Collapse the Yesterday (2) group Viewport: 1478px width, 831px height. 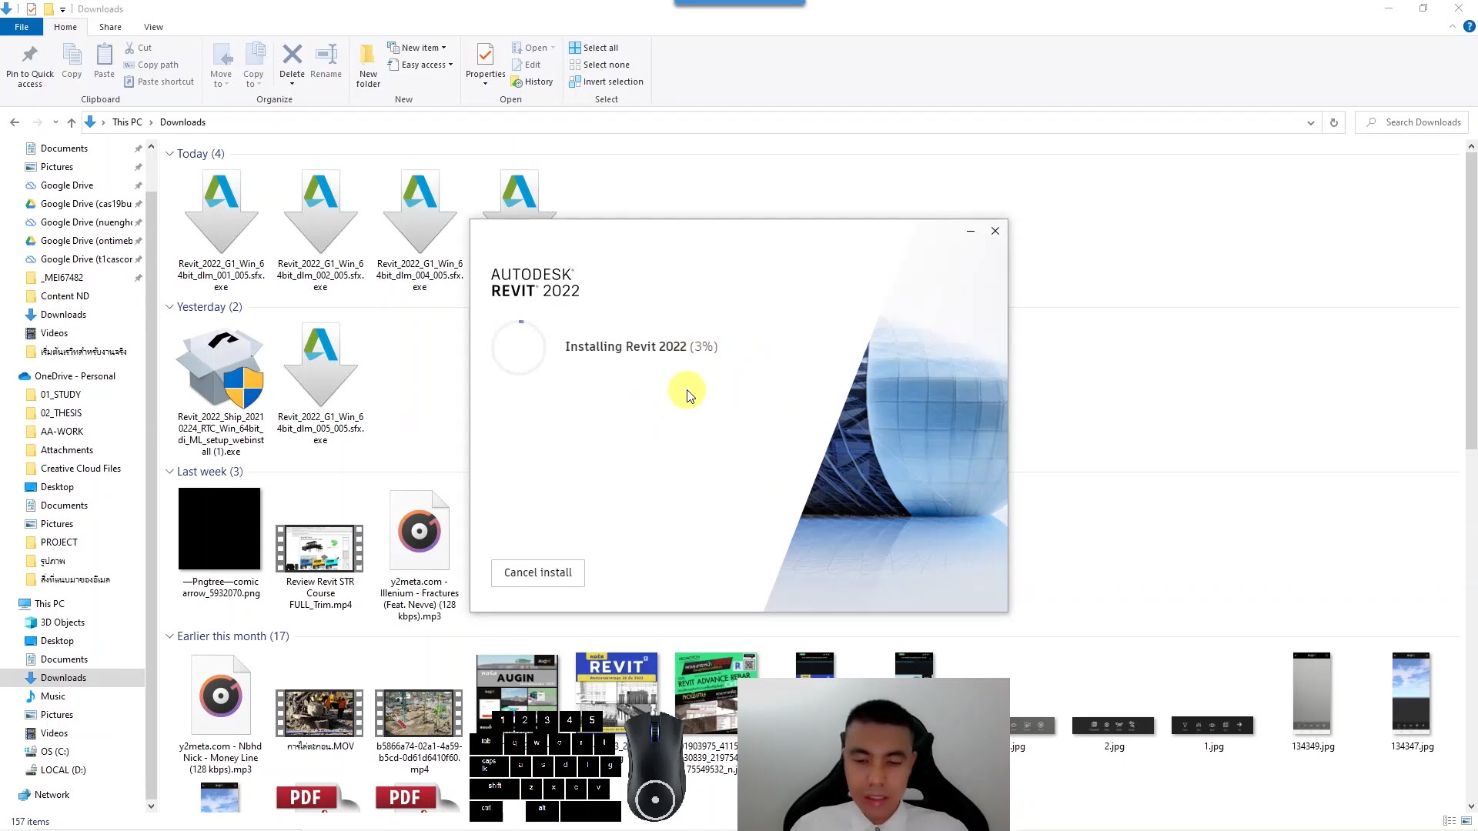pos(169,307)
